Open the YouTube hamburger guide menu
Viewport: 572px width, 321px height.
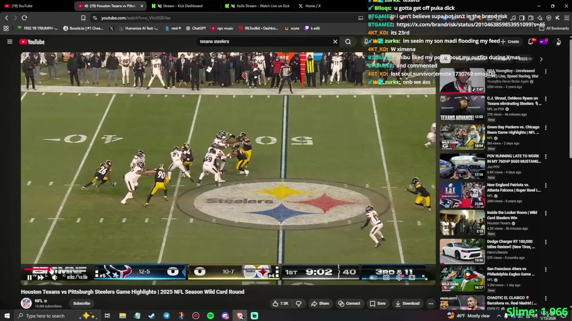tap(9, 41)
